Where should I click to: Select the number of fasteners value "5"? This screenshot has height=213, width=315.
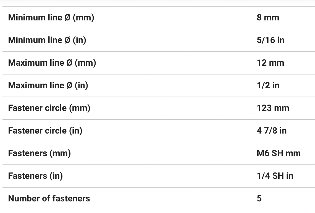(x=259, y=199)
